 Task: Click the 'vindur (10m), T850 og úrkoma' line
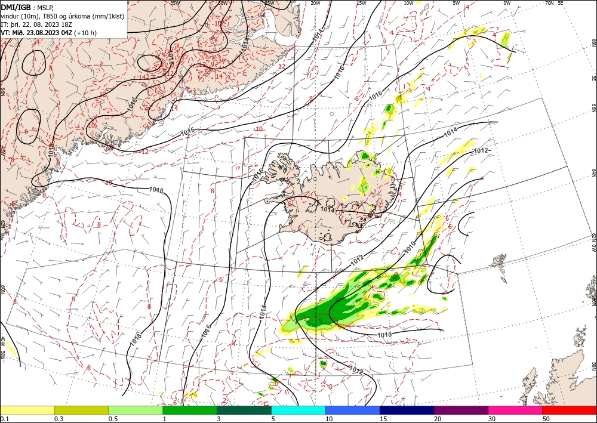tap(63, 16)
